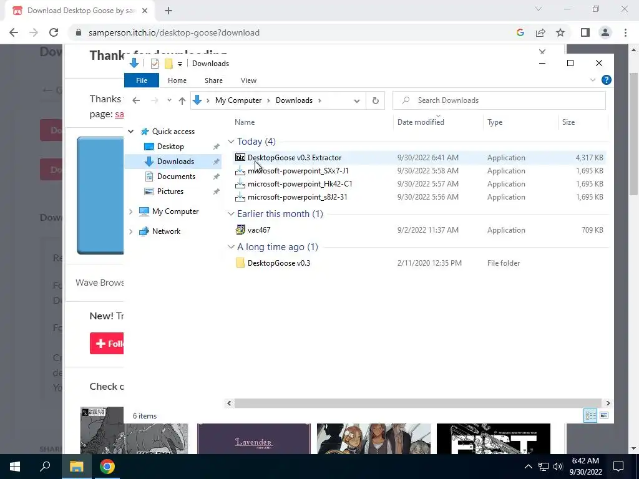This screenshot has width=639, height=479.
Task: Go back in Chrome browser
Action: click(14, 32)
